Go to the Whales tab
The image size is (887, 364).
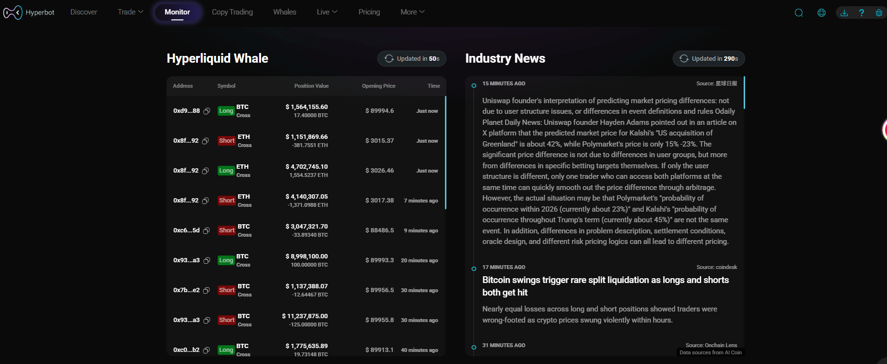pos(285,12)
